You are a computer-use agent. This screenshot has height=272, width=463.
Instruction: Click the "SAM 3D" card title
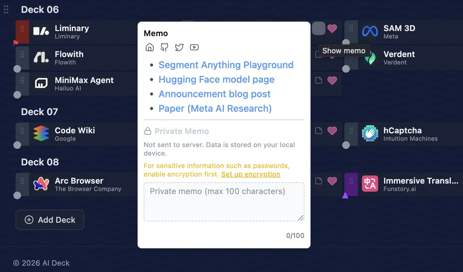(399, 28)
